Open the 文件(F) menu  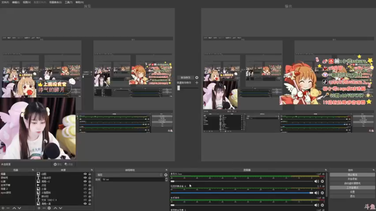(5, 2)
